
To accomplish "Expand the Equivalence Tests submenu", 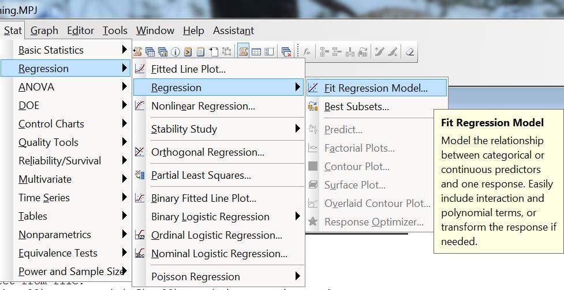I will (x=65, y=253).
